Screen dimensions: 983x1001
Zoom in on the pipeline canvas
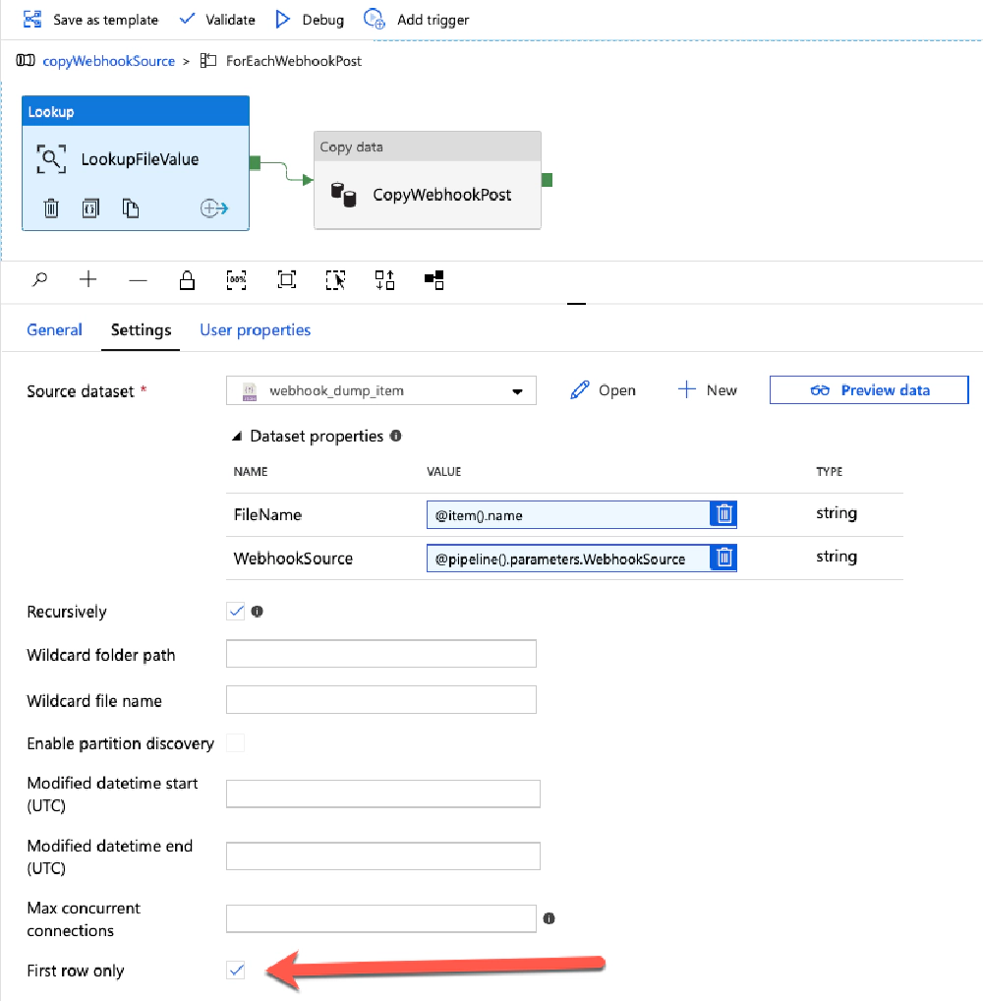tap(87, 279)
